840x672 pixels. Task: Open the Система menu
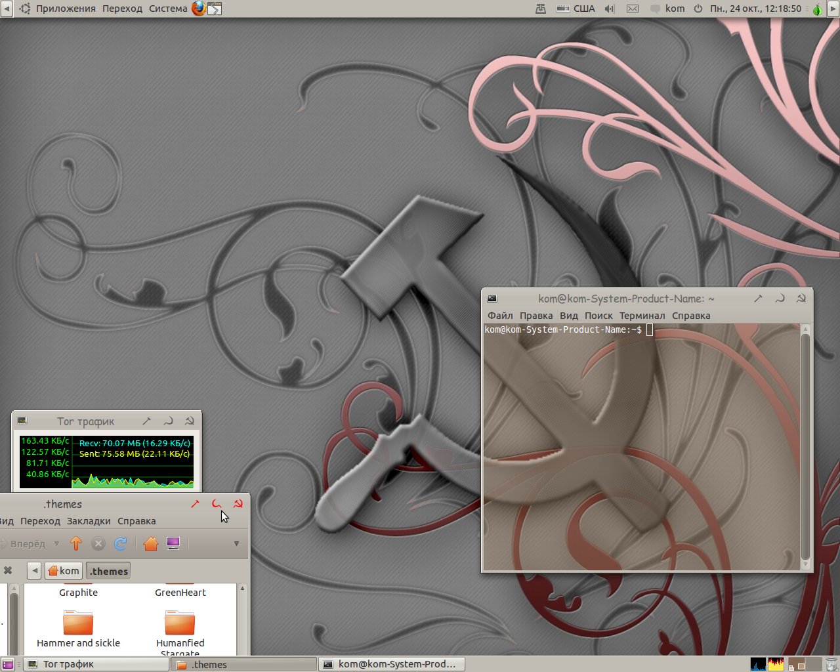[x=168, y=9]
